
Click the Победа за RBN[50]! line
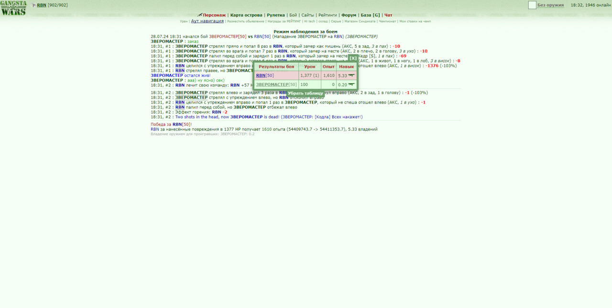click(171, 124)
